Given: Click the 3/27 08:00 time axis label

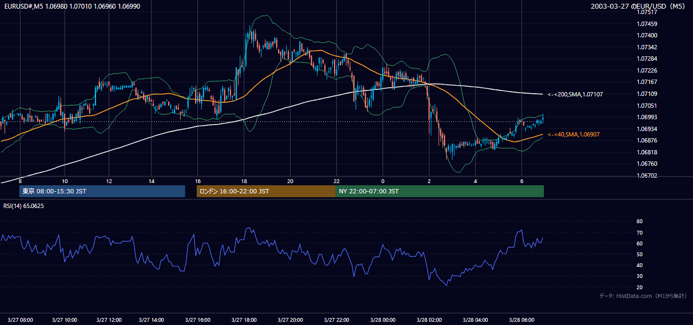Looking at the screenshot, I should point(20,320).
